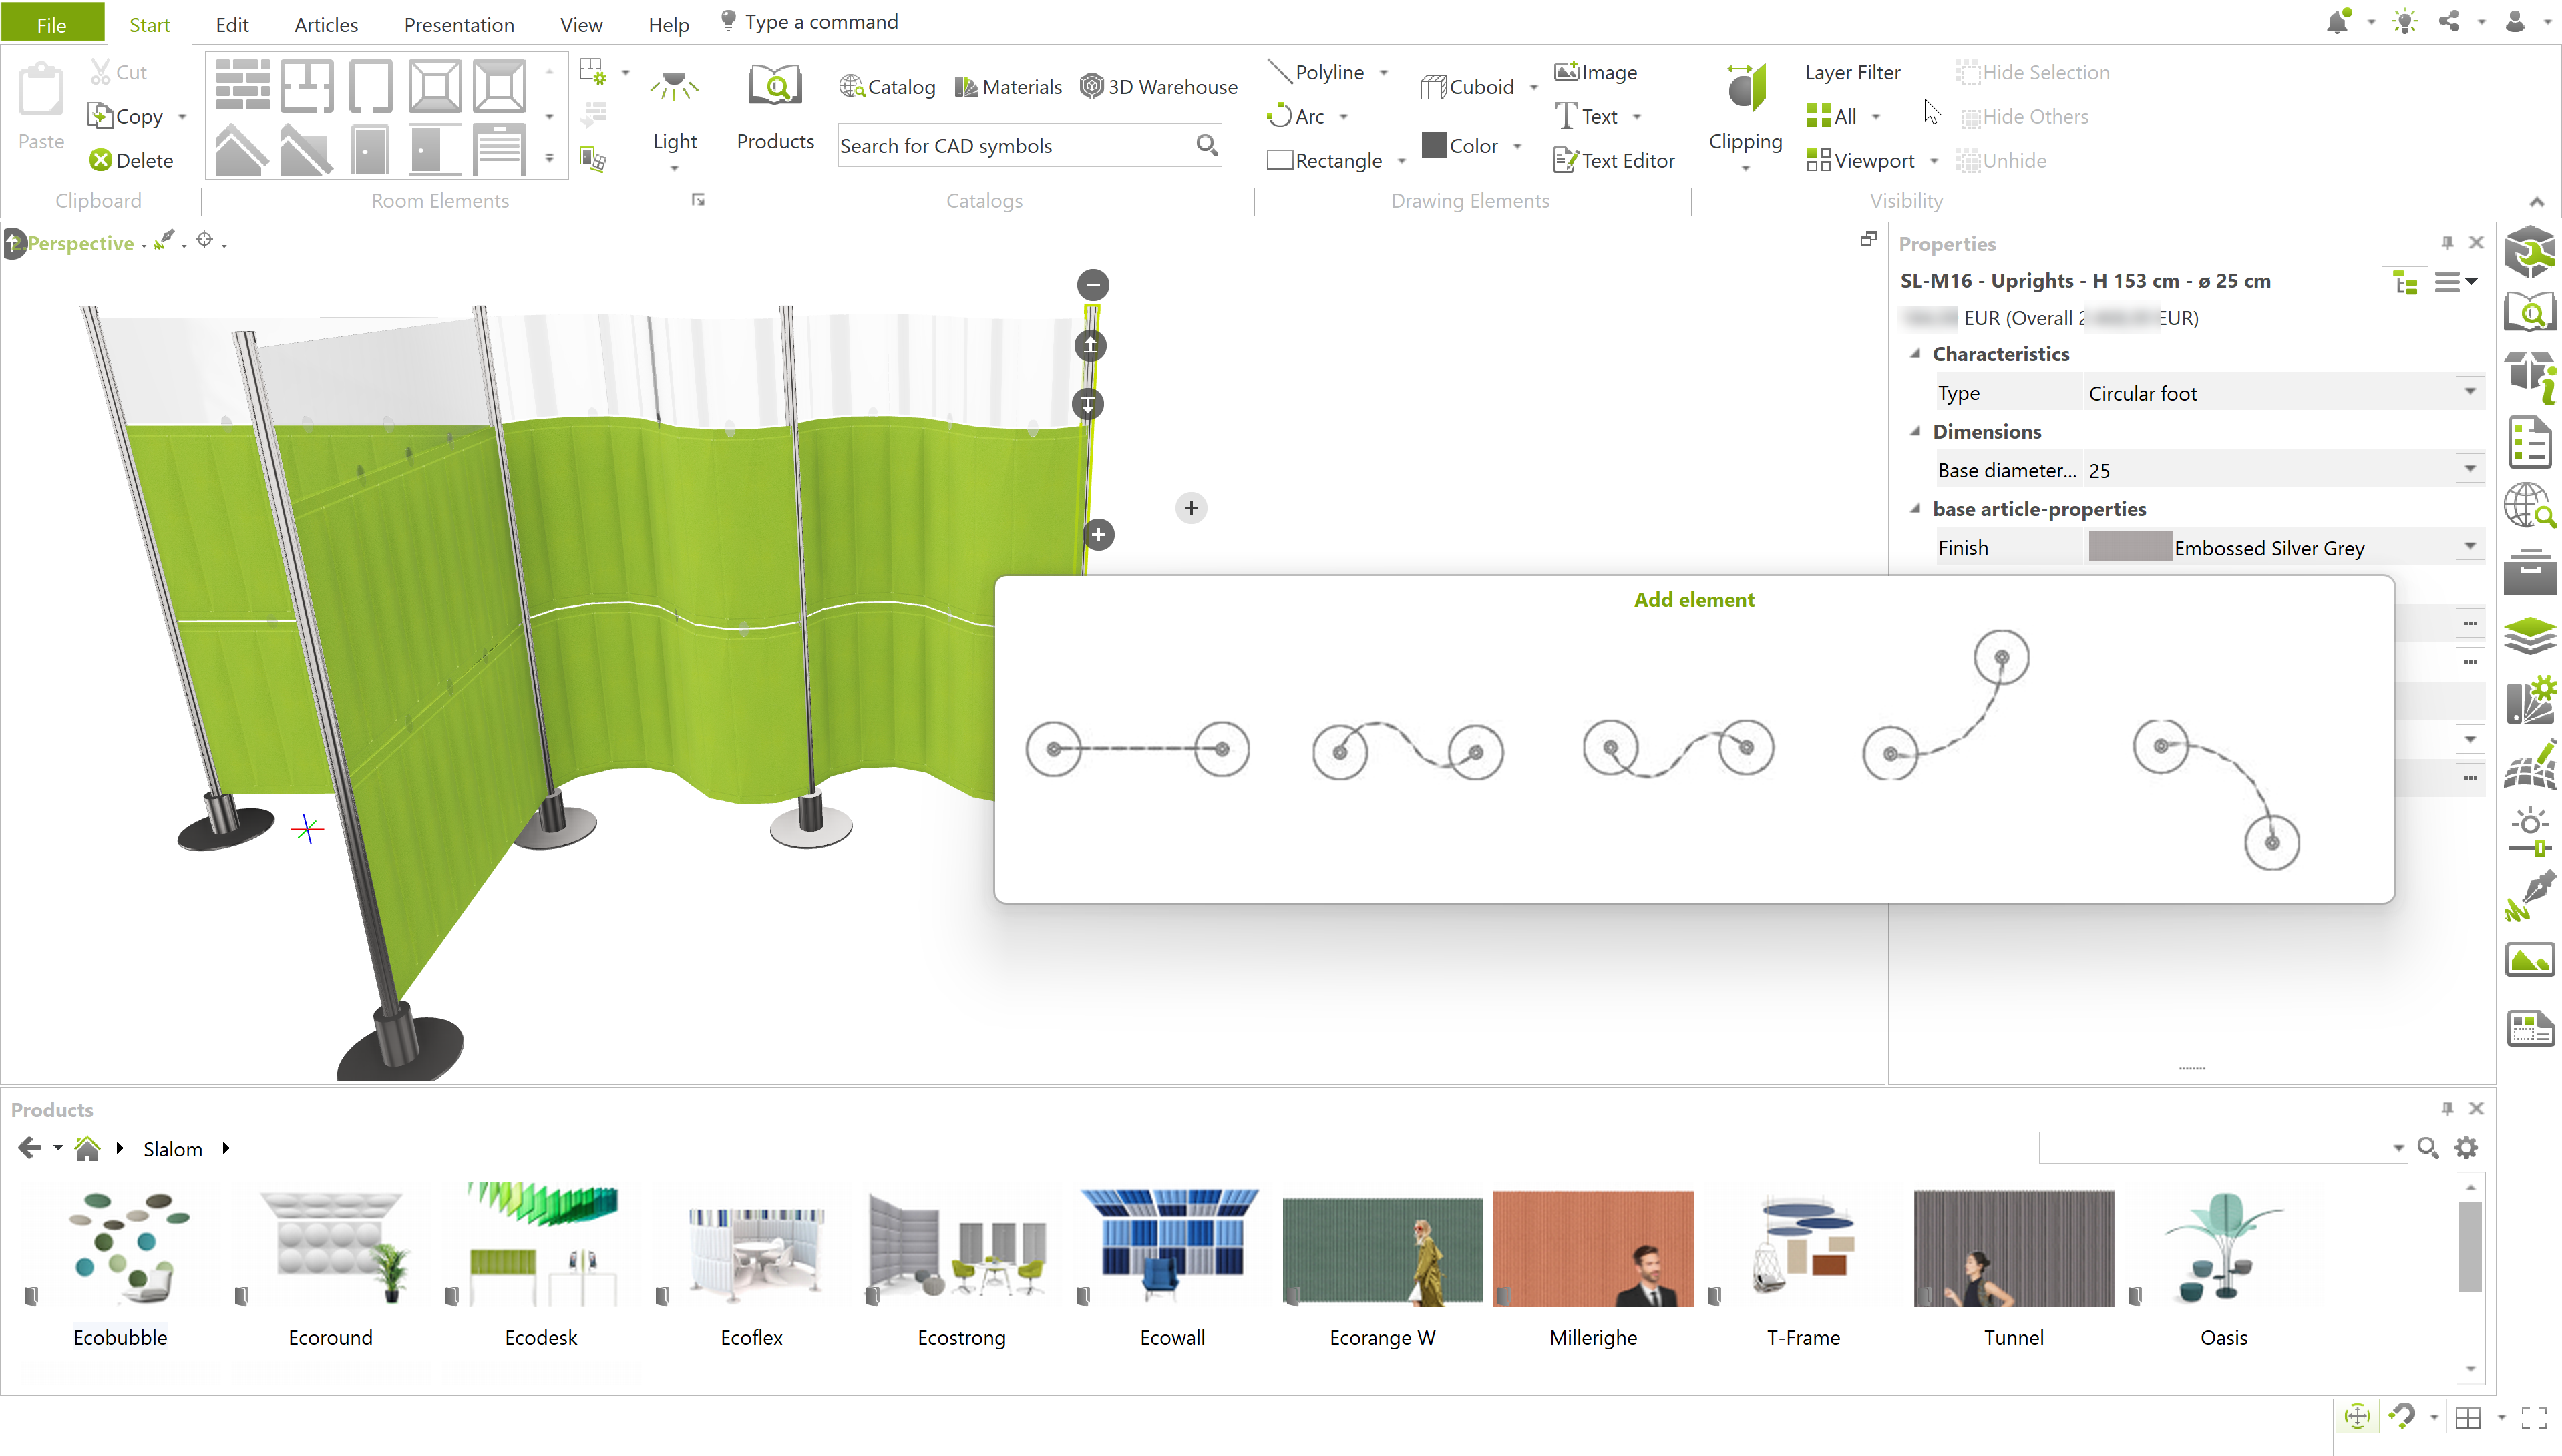Image resolution: width=2562 pixels, height=1456 pixels.
Task: Open the Base diameter dropdown
Action: (2470, 468)
